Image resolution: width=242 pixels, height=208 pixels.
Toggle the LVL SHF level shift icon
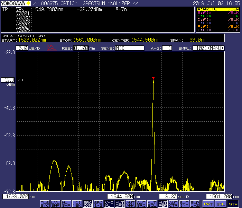pos(55,204)
